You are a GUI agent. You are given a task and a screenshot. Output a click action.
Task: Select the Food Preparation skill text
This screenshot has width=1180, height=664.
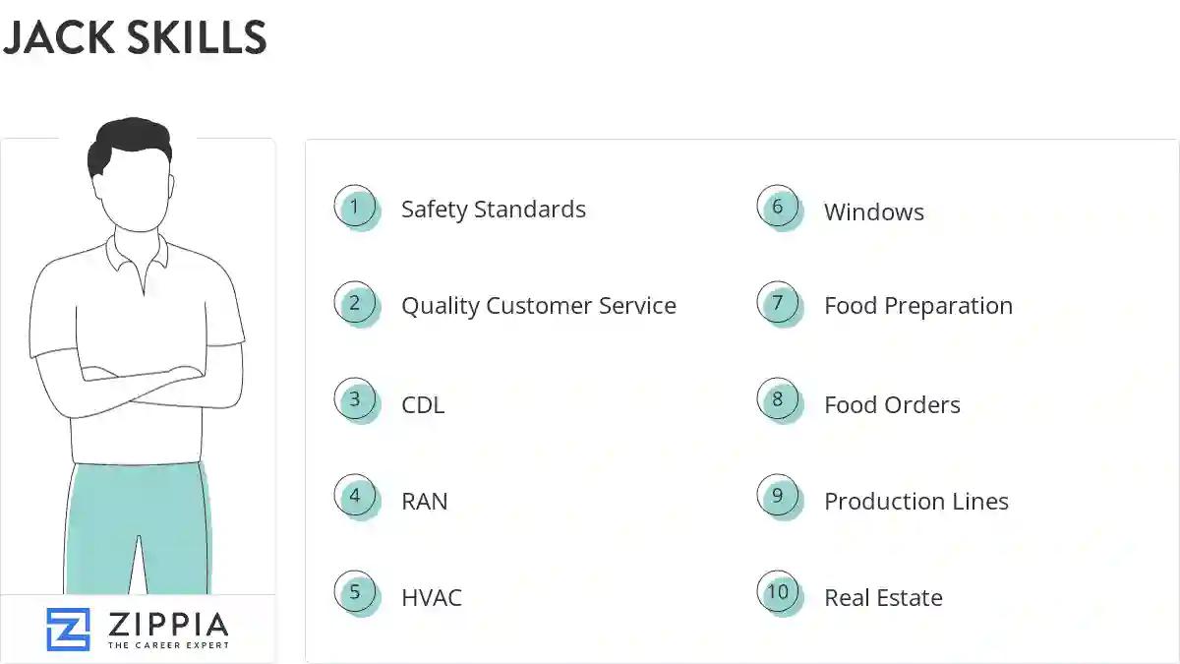(x=917, y=306)
